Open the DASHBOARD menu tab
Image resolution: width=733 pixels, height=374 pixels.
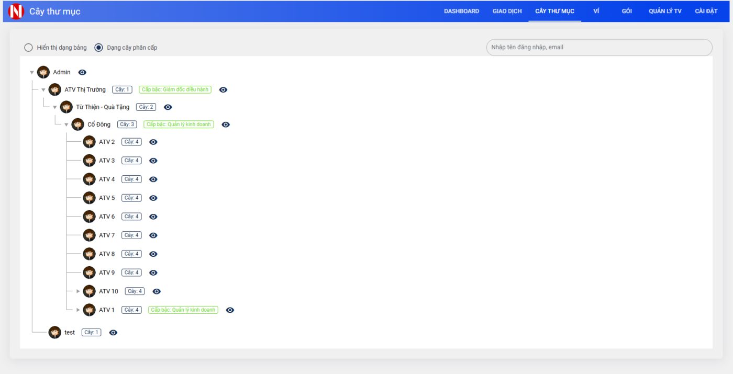click(461, 12)
